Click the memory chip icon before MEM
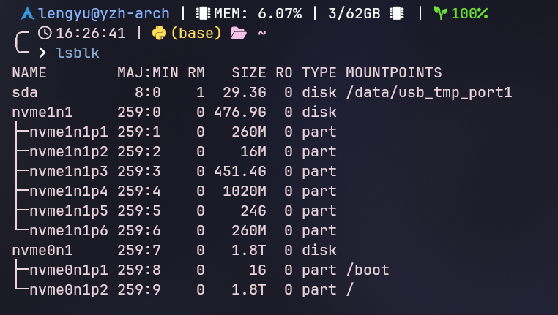The height and width of the screenshot is (315, 558). pyautogui.click(x=203, y=13)
